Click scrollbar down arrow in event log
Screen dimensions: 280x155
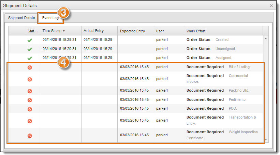pyautogui.click(x=266, y=140)
